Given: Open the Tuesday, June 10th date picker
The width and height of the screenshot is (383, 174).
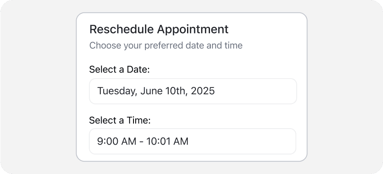Looking at the screenshot, I should click(193, 91).
